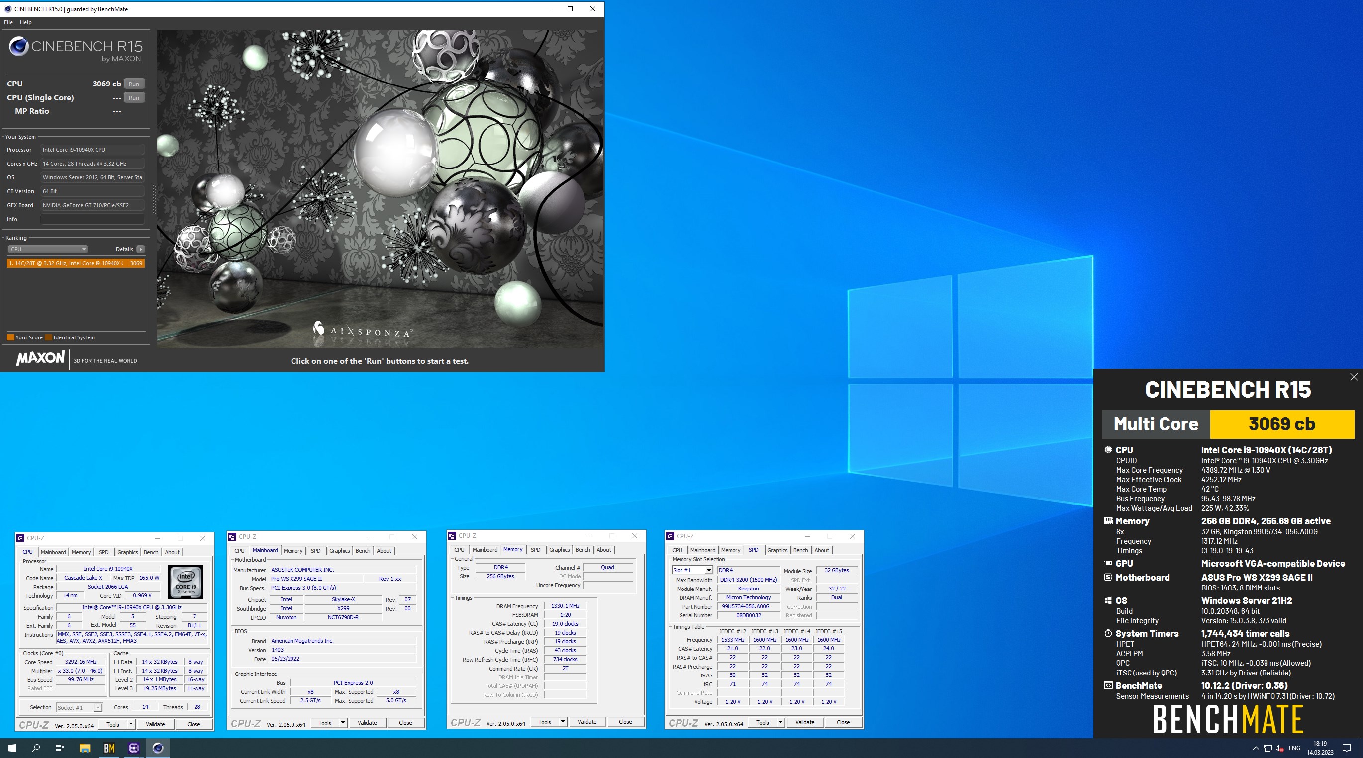
Task: Open Graphics tab in Mainboard CPU-Z
Action: pyautogui.click(x=340, y=551)
